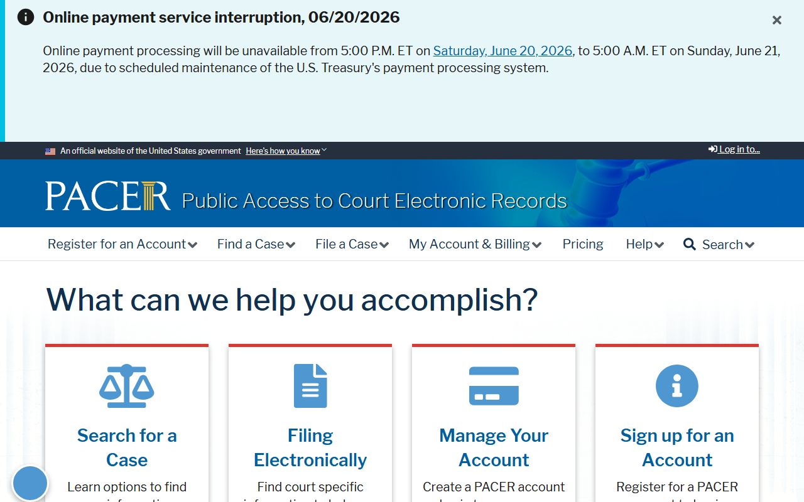Click "An official website of the United States government" text
804x502 pixels.
click(151, 151)
